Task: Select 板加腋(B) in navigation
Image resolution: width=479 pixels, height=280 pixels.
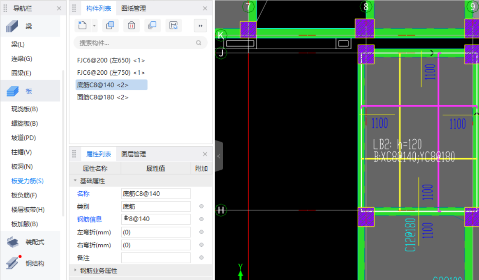Action: click(25, 224)
